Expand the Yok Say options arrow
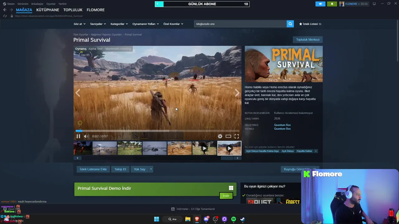399x224 pixels. click(151, 169)
